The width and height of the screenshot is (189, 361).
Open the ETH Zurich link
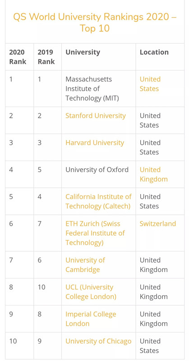click(95, 233)
